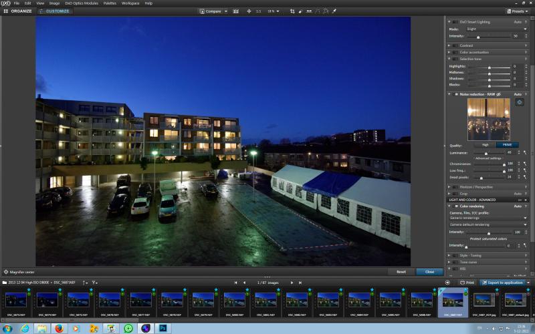
Task: Toggle the Horizon / Perspective switch
Action: pos(455,187)
